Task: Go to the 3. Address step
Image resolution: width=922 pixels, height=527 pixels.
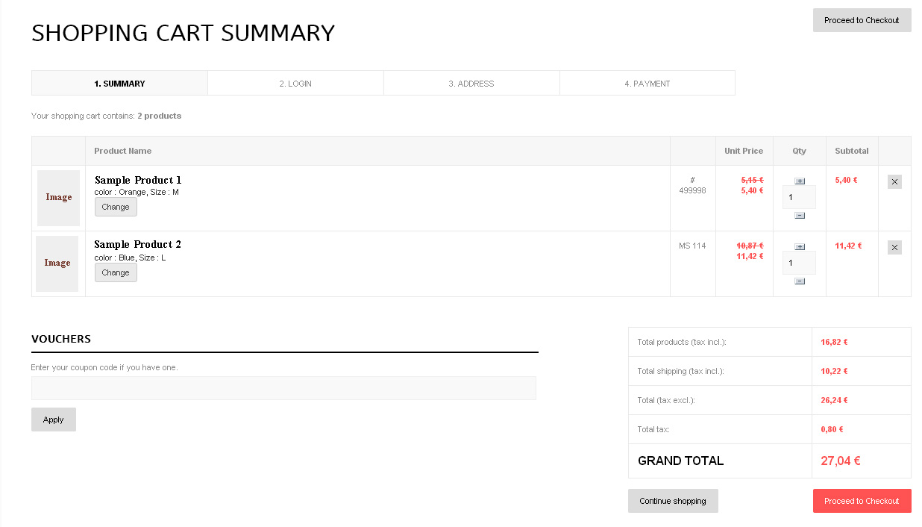Action: pyautogui.click(x=471, y=83)
